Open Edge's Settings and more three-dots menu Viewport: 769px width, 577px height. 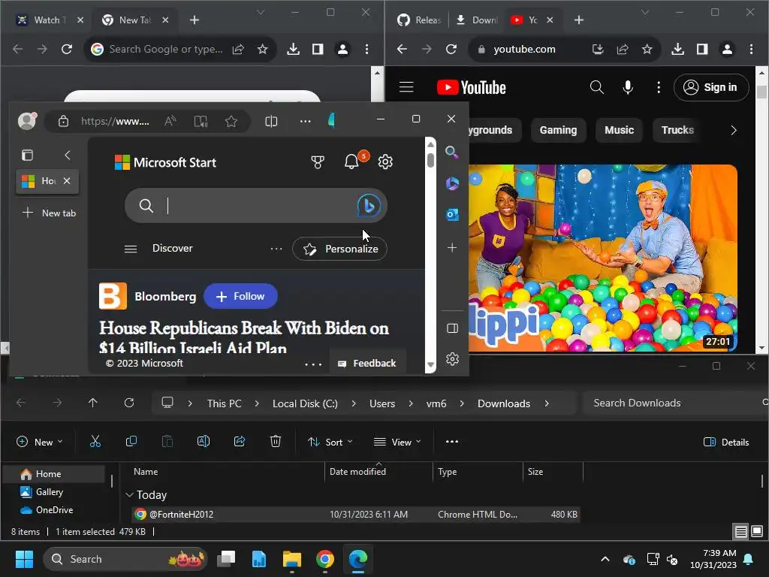coord(305,121)
